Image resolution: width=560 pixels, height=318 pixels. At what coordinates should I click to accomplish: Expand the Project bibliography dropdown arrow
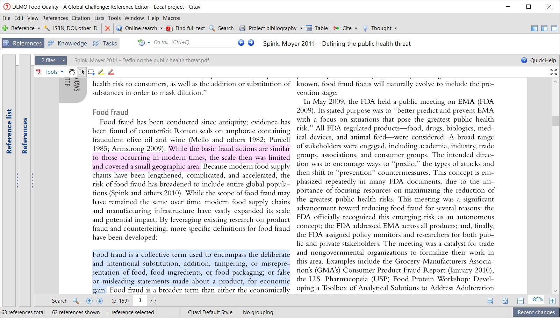(x=301, y=28)
